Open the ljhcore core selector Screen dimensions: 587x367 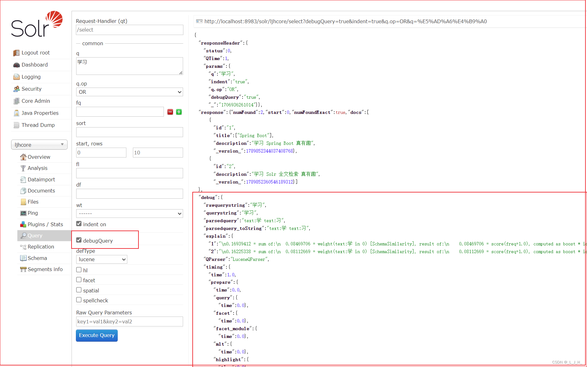tap(39, 145)
